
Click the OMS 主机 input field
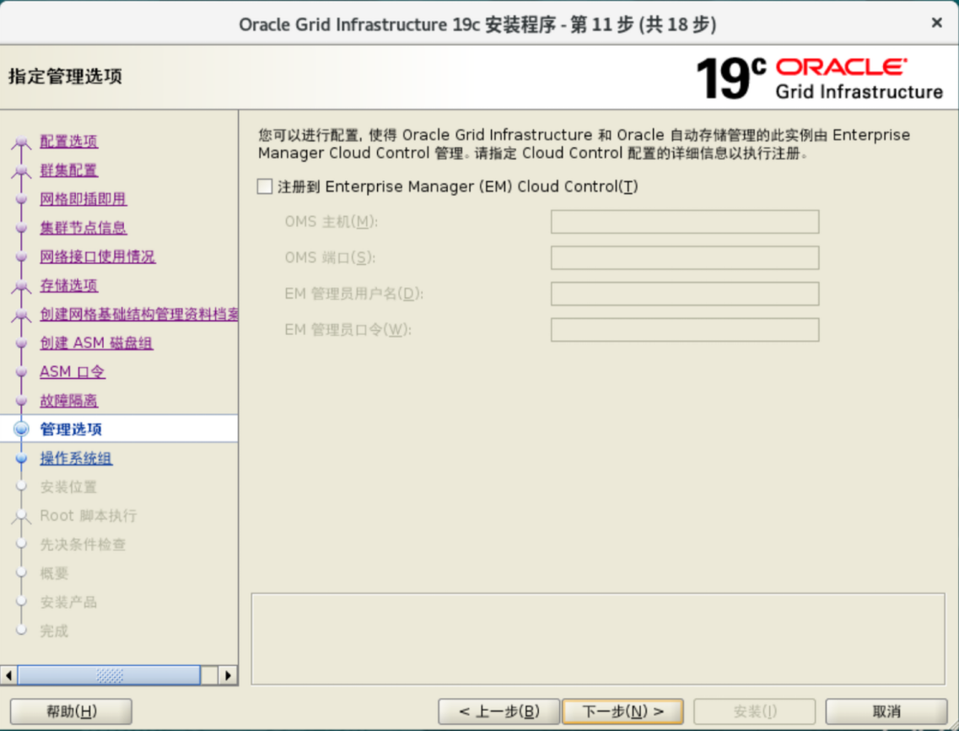(684, 222)
